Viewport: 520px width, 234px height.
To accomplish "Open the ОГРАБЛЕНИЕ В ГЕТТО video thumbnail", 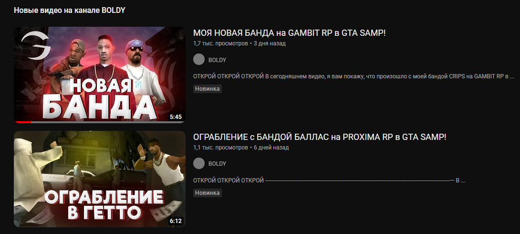I will (x=100, y=179).
